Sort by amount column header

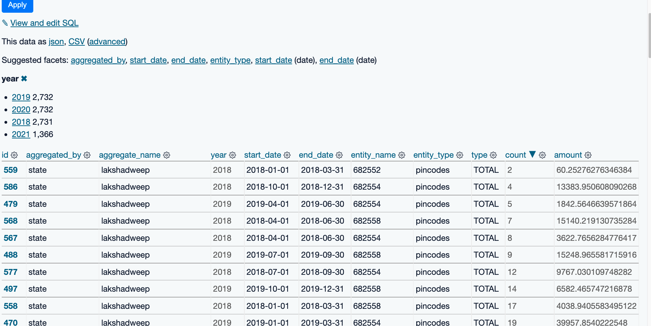click(x=568, y=155)
